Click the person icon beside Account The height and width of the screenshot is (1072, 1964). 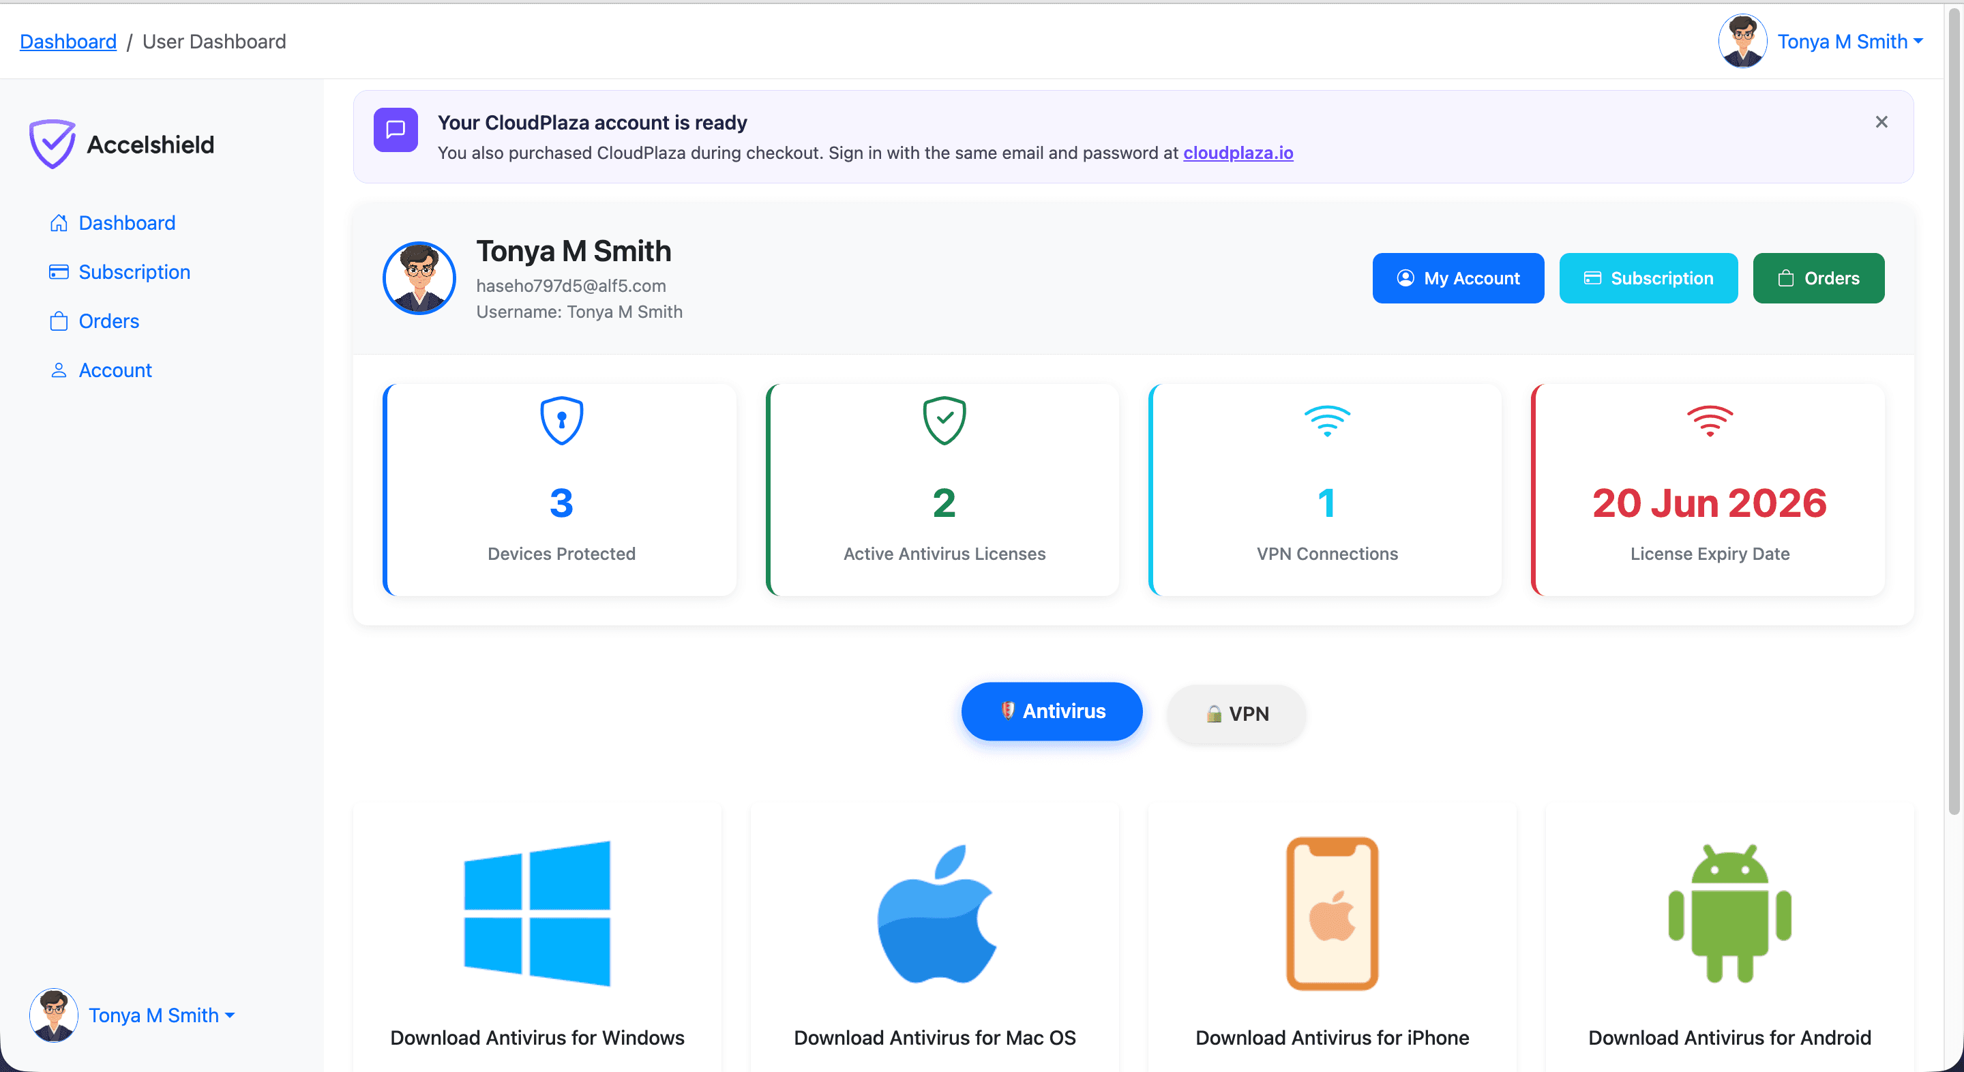59,370
